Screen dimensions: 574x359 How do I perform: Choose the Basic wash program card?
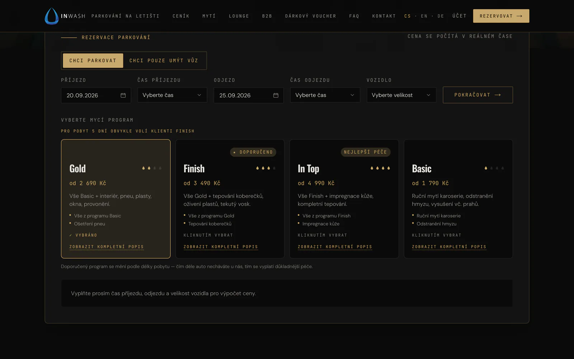[x=458, y=199]
